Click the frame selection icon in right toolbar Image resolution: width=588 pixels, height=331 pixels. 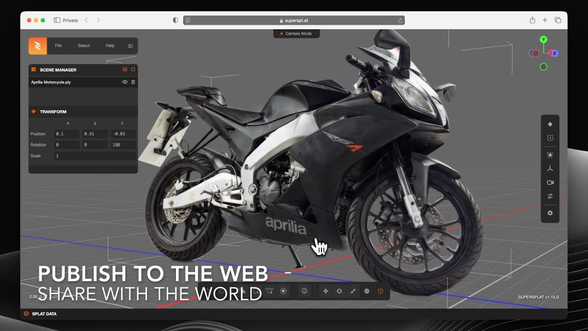tap(550, 155)
